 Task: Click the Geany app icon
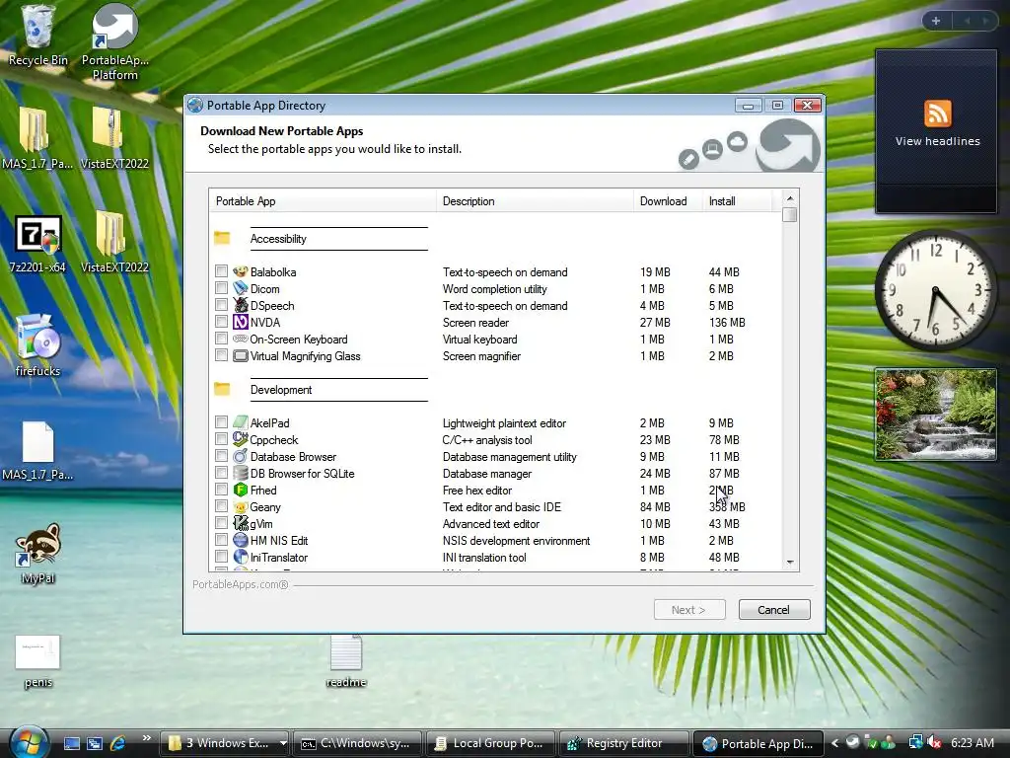pyautogui.click(x=241, y=507)
